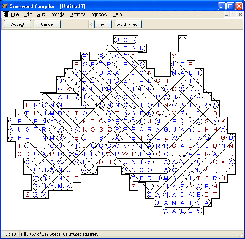Open the Edit menu
The height and width of the screenshot is (239, 245).
[x=28, y=14]
